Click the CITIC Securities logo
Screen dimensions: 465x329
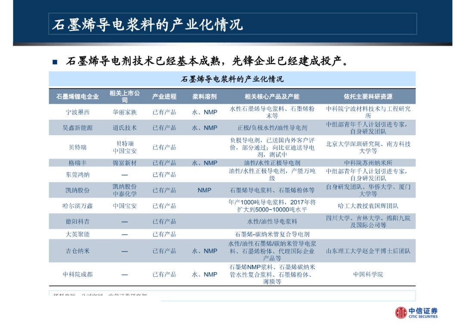[x=416, y=313]
